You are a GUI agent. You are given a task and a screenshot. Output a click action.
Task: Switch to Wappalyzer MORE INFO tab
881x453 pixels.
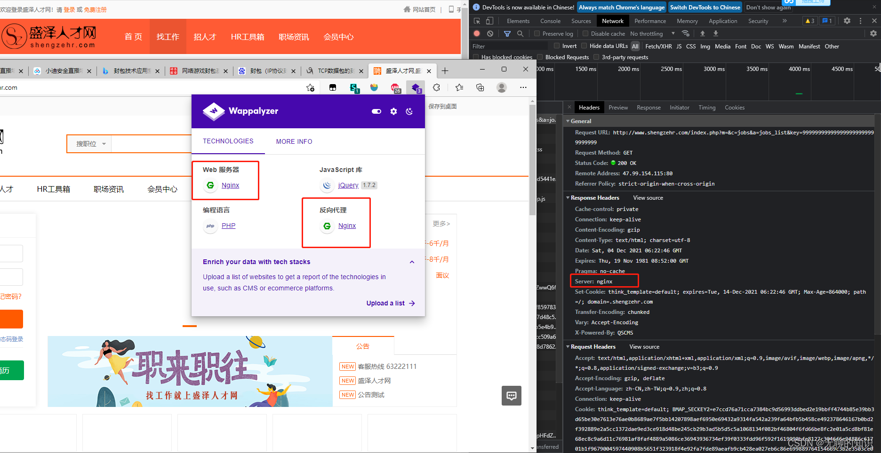coord(294,141)
